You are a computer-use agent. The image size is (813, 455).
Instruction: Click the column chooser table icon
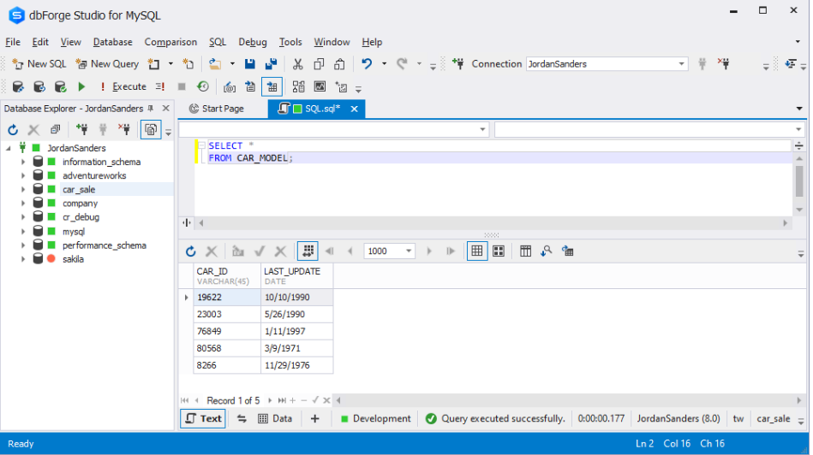525,251
